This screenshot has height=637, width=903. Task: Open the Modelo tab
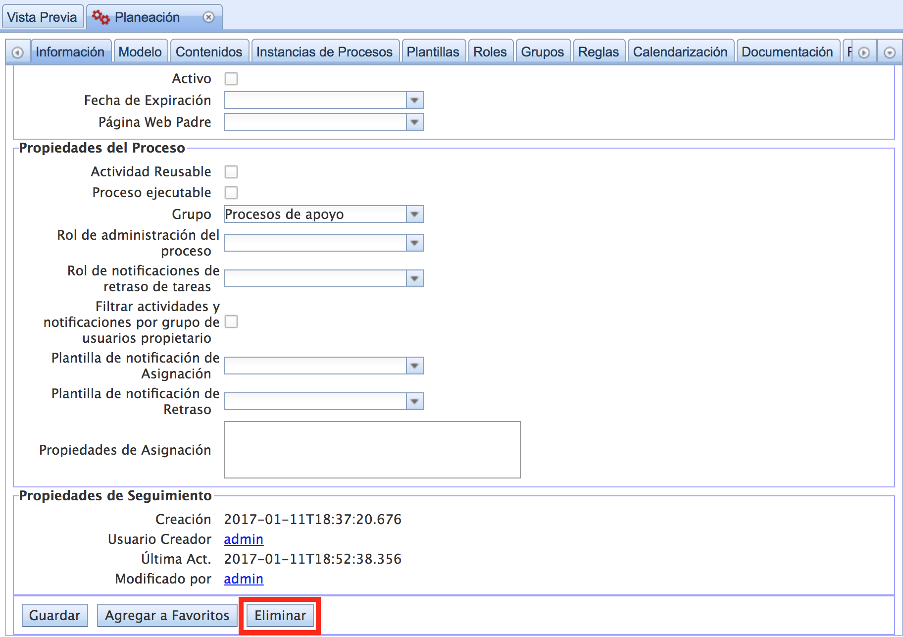click(140, 52)
